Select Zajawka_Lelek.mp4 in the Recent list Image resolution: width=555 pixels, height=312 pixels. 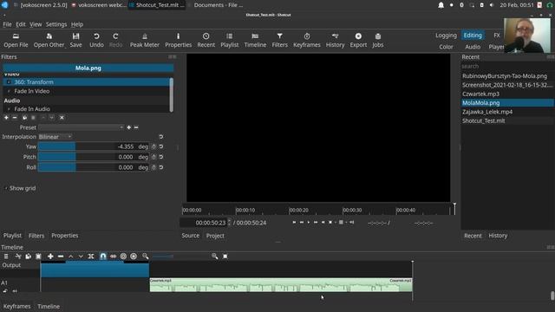pos(507,112)
